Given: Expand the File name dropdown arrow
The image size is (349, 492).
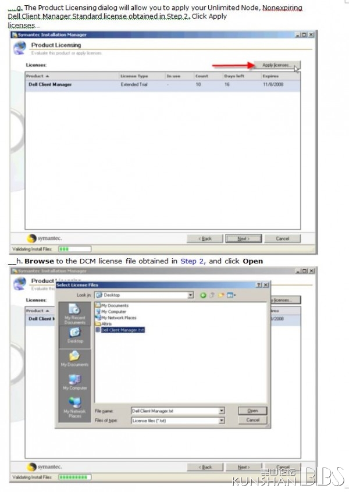Looking at the screenshot, I should pyautogui.click(x=222, y=411).
